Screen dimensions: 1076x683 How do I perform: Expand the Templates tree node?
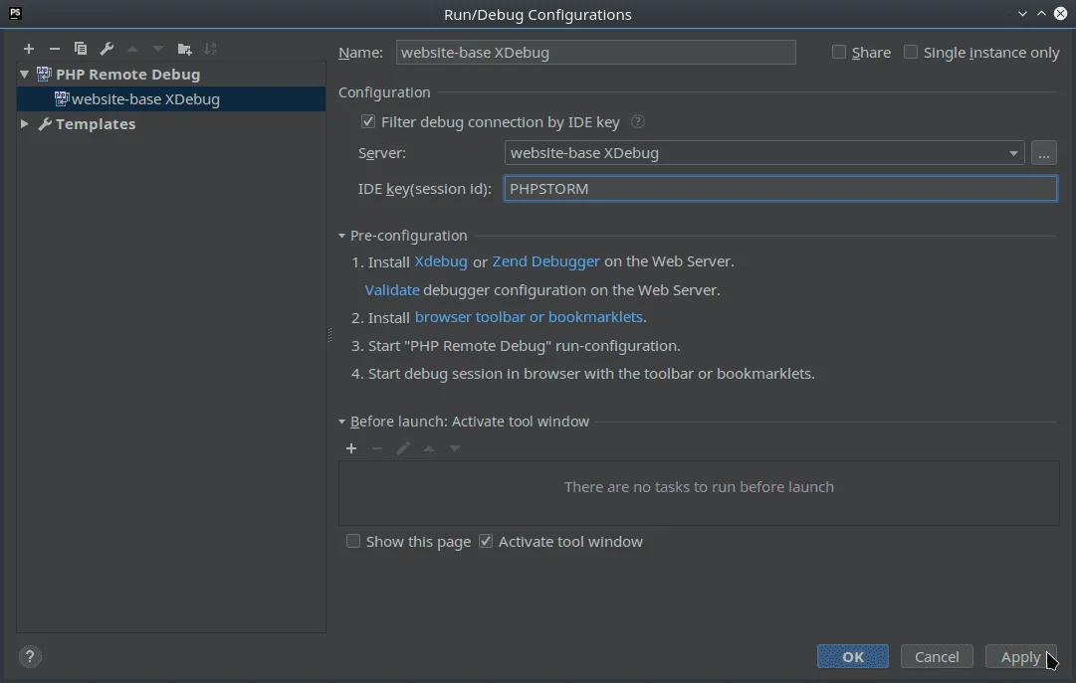pyautogui.click(x=24, y=123)
